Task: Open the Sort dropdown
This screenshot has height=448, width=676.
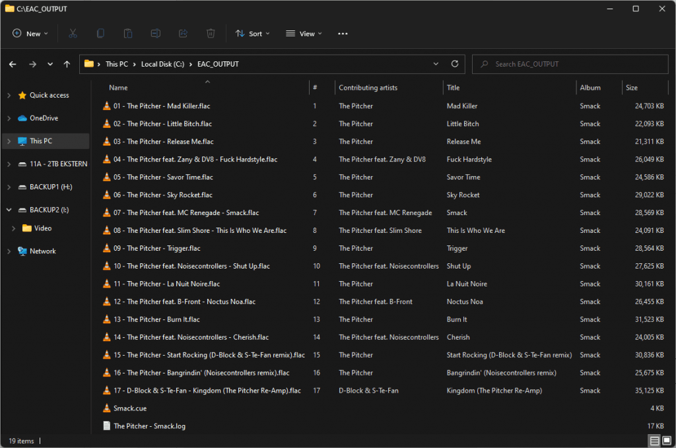Action: click(252, 33)
